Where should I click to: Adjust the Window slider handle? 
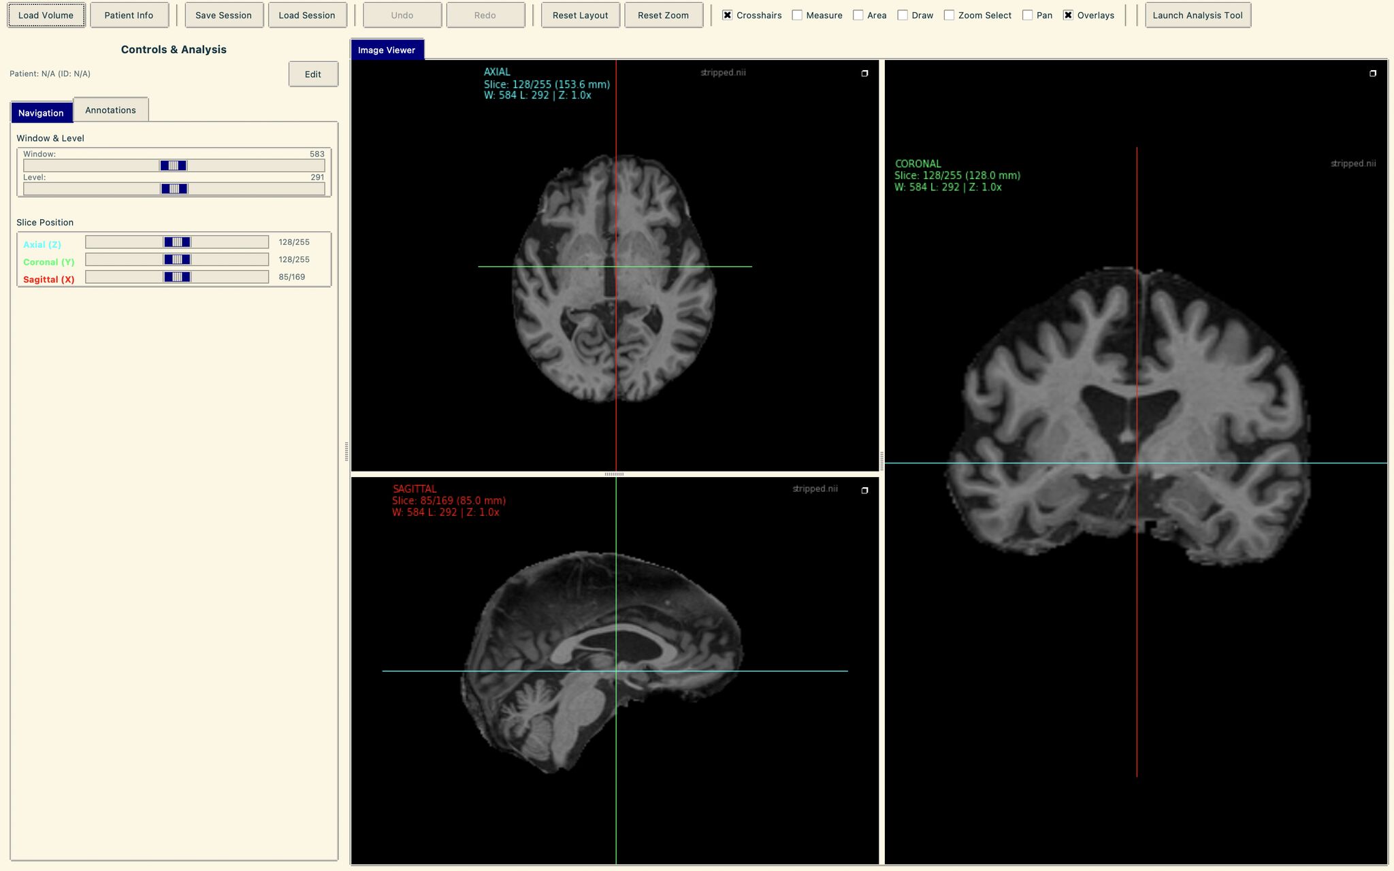(174, 165)
